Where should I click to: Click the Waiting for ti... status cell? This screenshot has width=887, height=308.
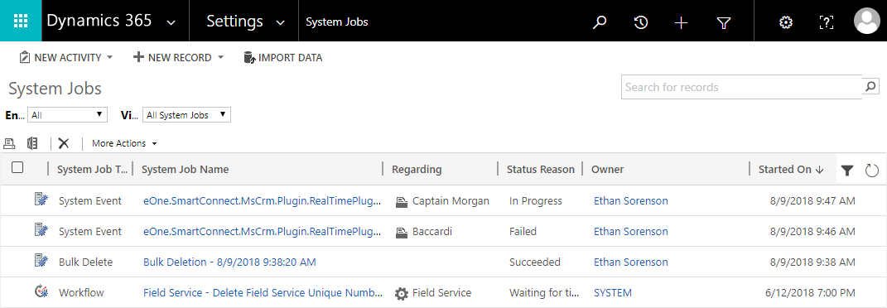[545, 293]
